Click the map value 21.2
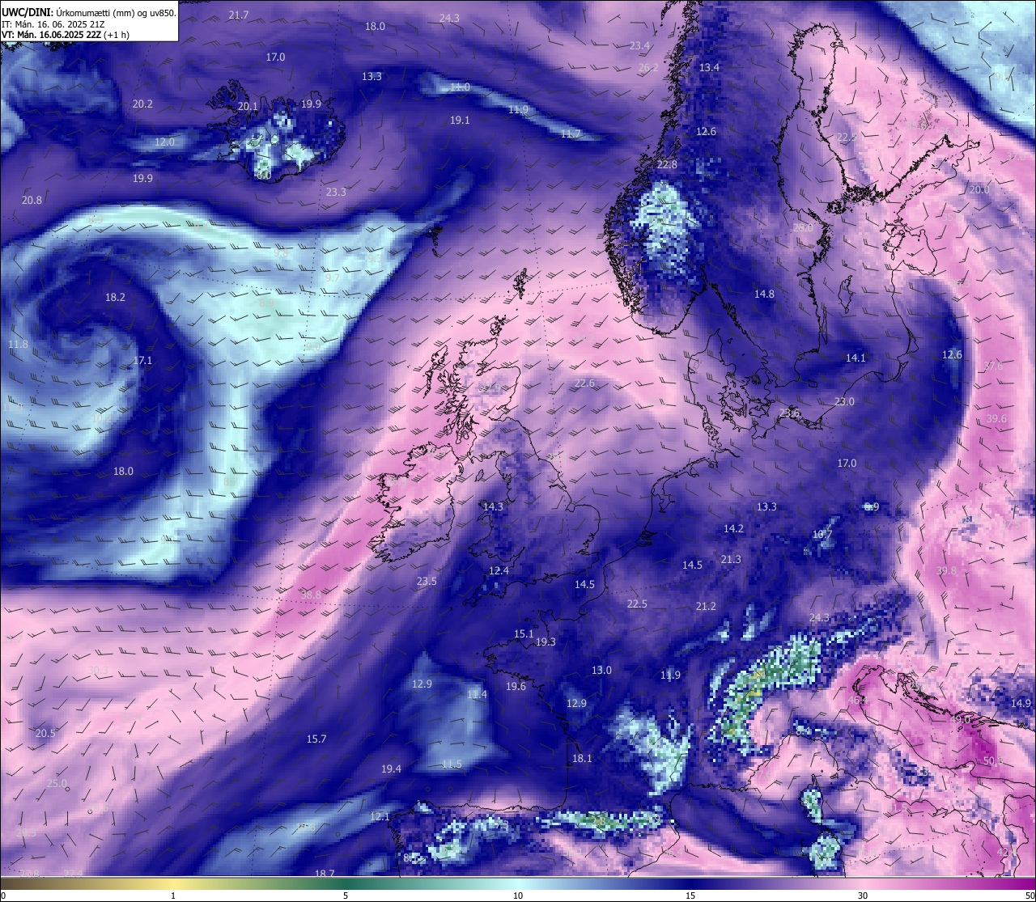This screenshot has width=1036, height=902. (706, 606)
